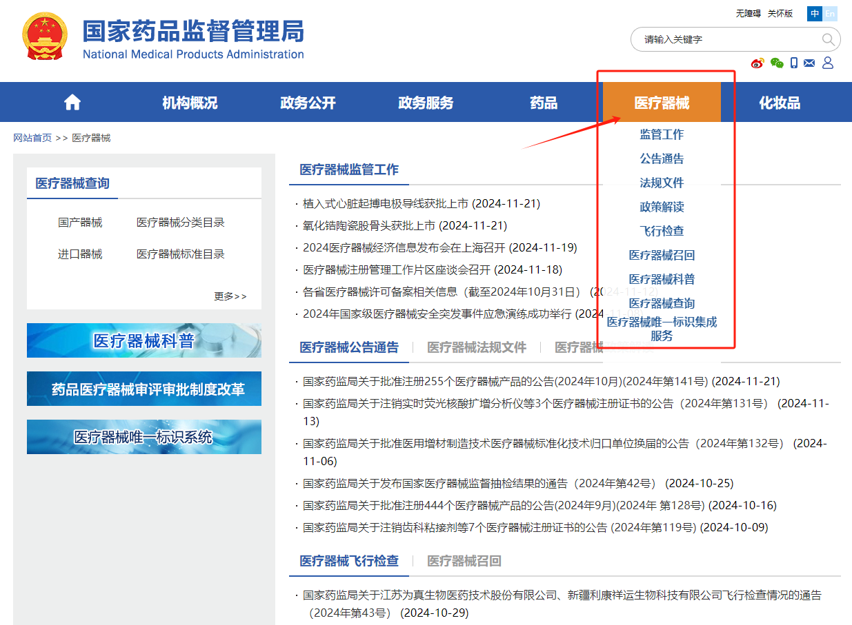Open the WeChat icon link
This screenshot has width=852, height=625.
[777, 63]
